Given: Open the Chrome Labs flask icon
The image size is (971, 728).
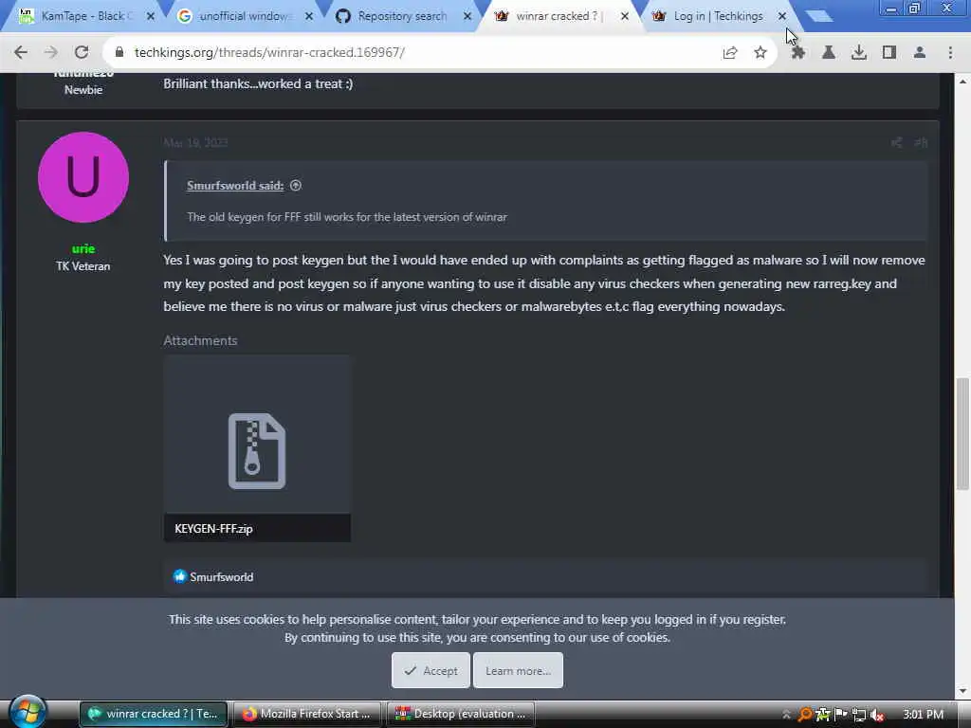Looking at the screenshot, I should [829, 53].
